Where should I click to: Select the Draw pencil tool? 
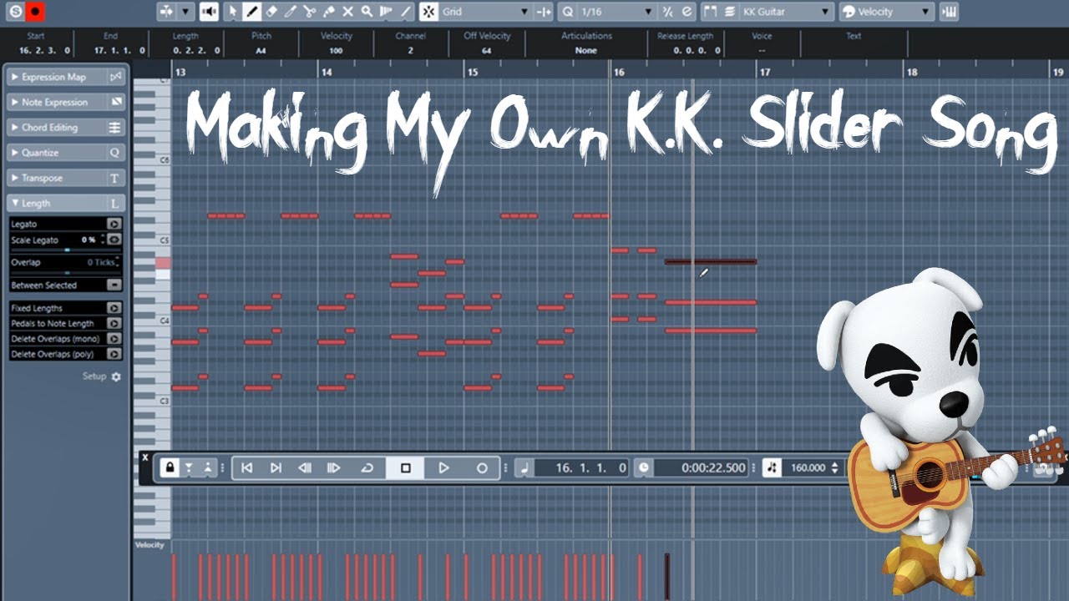tap(251, 12)
